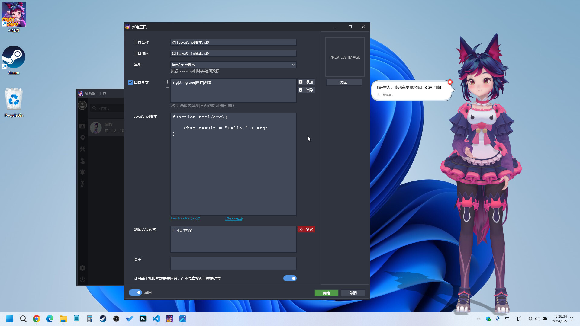Open the settings gear in AI萌娘 sidebar
The height and width of the screenshot is (326, 580).
[82, 268]
